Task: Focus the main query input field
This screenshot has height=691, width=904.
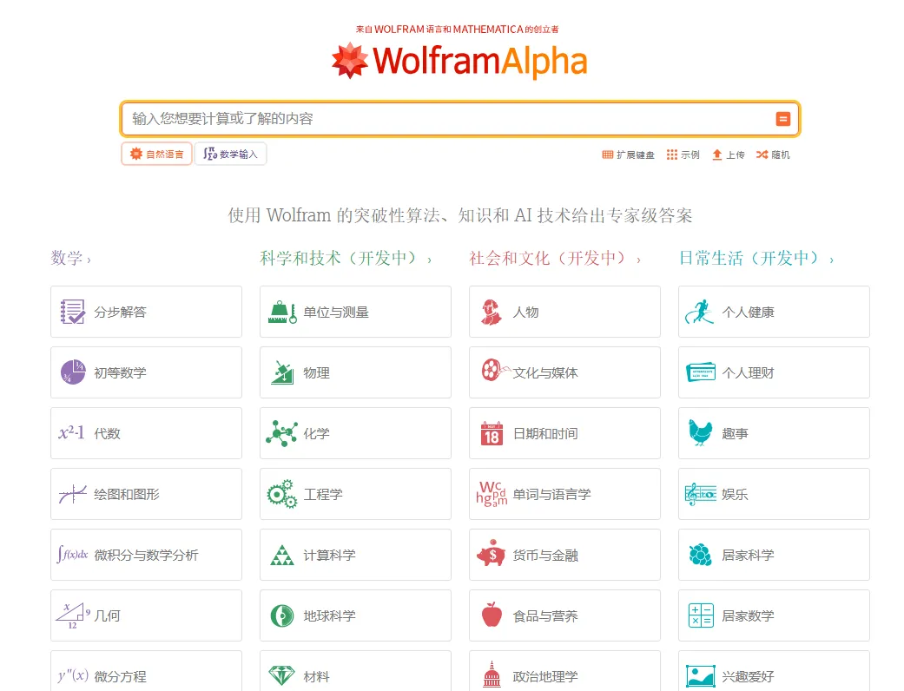Action: pyautogui.click(x=443, y=119)
